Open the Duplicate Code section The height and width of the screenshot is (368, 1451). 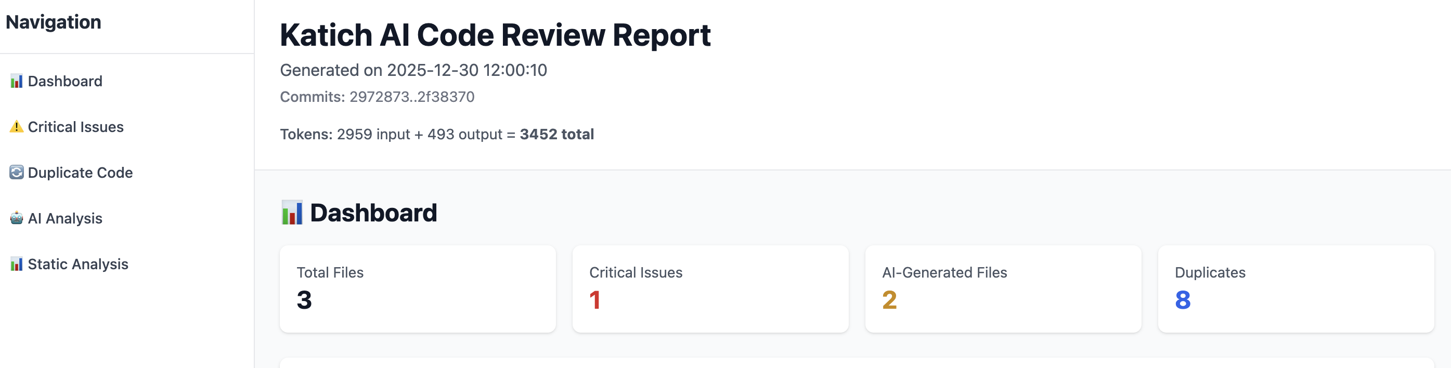pyautogui.click(x=81, y=173)
